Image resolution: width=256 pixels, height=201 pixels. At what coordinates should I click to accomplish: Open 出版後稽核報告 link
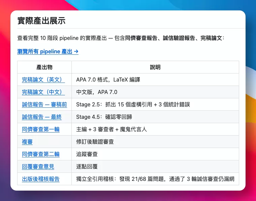click(x=41, y=179)
